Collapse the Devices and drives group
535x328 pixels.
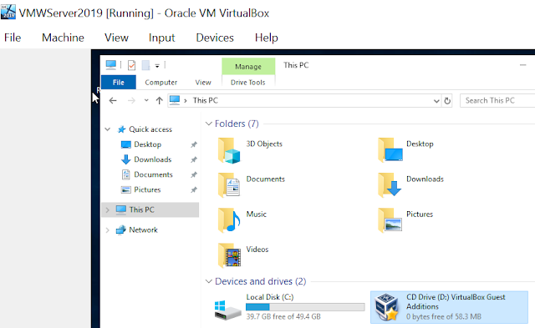click(x=209, y=281)
